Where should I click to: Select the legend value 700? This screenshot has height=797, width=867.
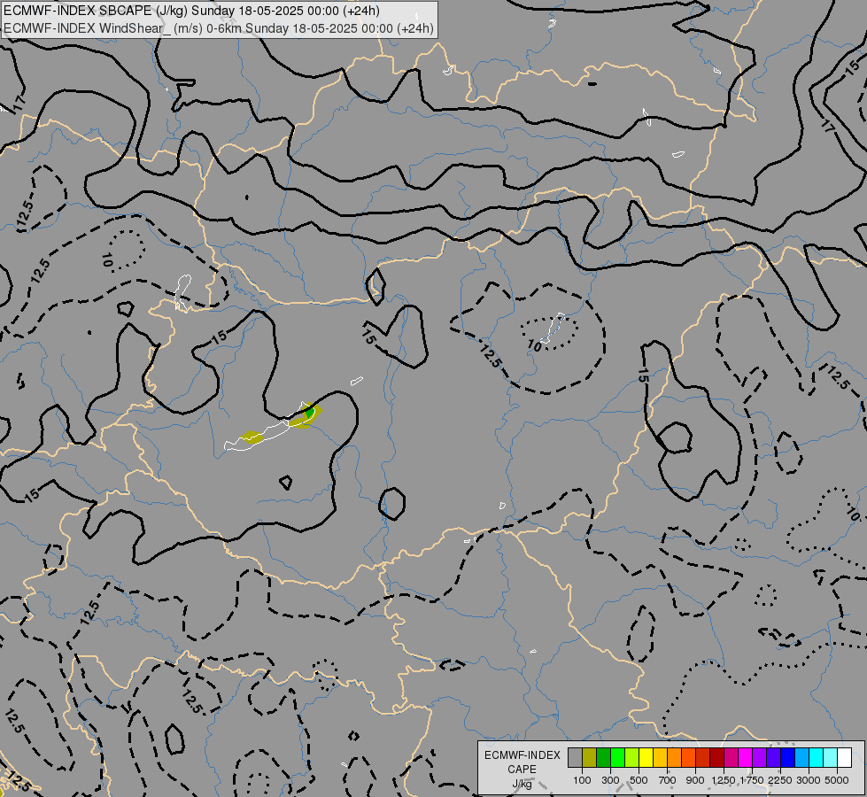pos(668,780)
